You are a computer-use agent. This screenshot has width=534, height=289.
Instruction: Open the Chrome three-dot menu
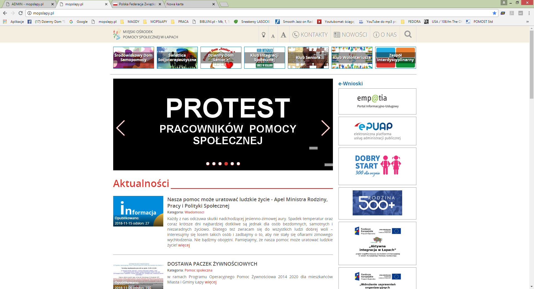529,13
